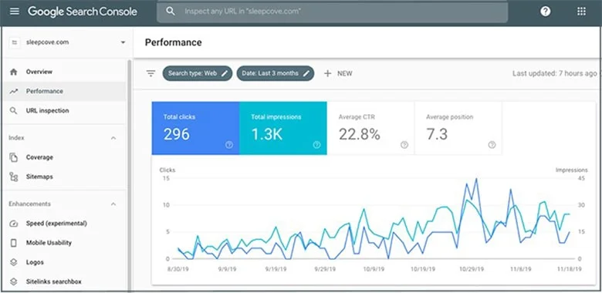Click the Logos layers icon
Viewport: 602px width, 293px height.
coord(14,262)
